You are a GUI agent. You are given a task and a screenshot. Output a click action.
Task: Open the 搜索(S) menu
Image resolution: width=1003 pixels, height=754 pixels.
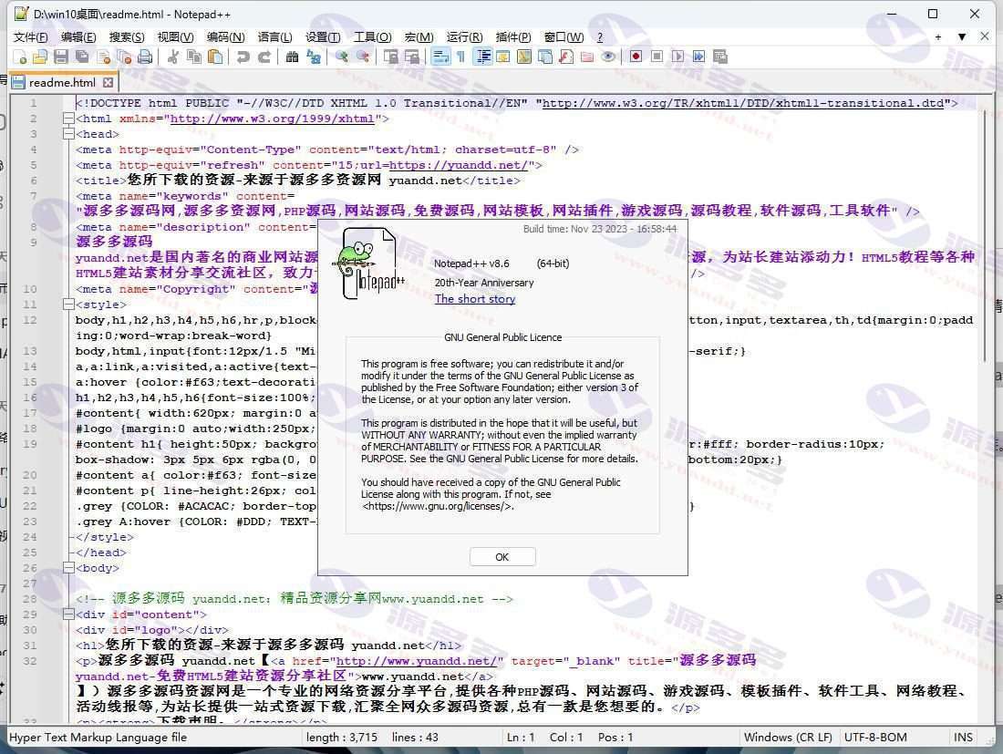click(127, 37)
